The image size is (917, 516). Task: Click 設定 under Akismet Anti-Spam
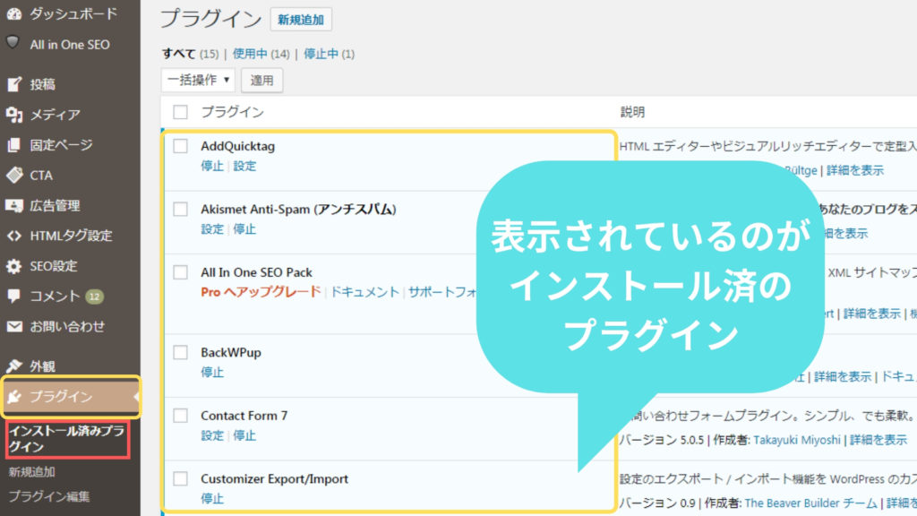pos(211,229)
